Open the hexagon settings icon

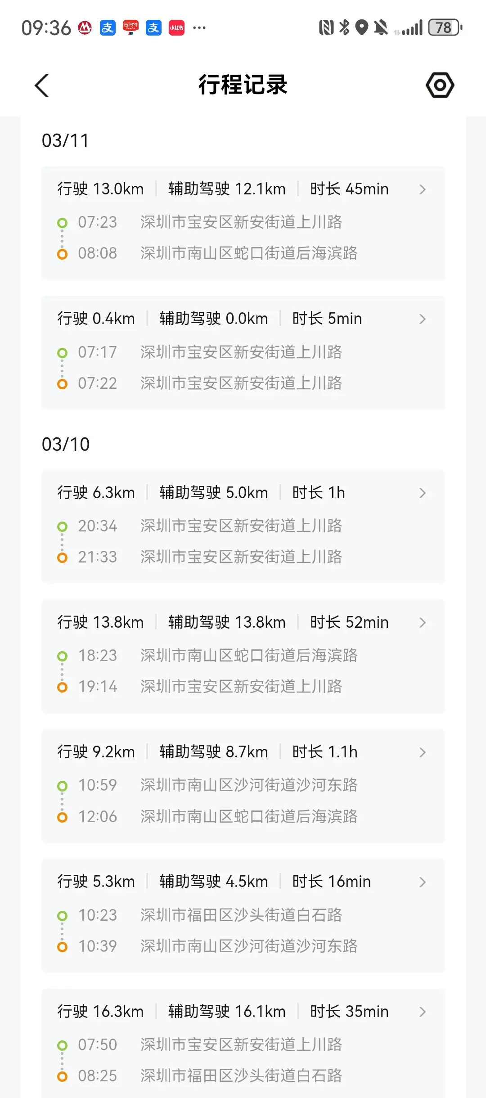(x=440, y=85)
